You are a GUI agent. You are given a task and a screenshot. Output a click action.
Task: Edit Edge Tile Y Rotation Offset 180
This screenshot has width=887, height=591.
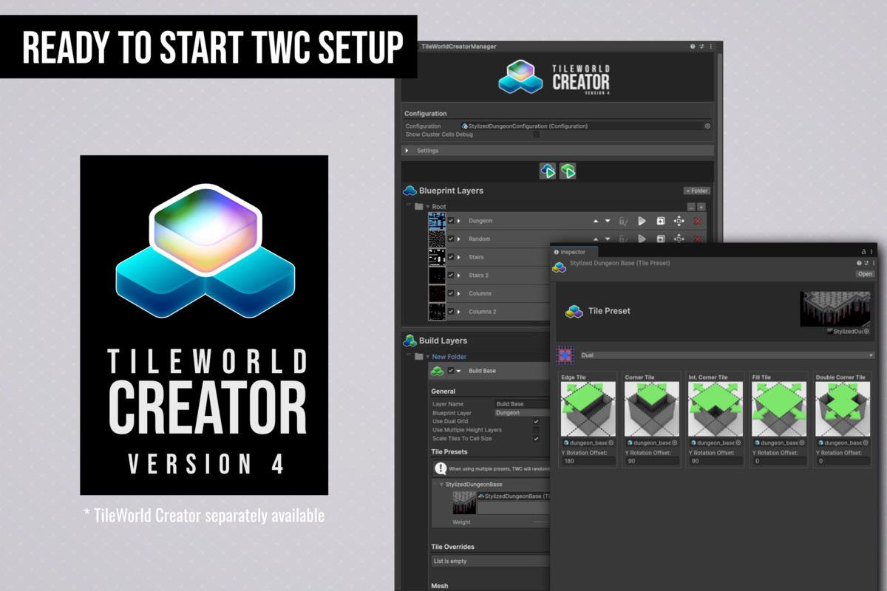pyautogui.click(x=589, y=461)
